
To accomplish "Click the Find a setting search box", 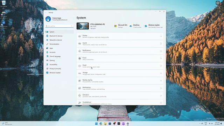I will [59, 26].
